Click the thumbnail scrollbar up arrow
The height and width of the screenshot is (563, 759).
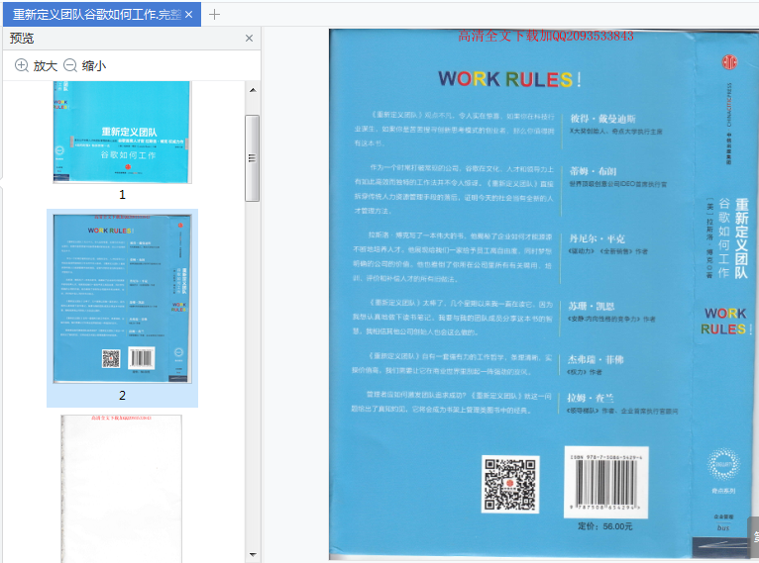click(253, 90)
